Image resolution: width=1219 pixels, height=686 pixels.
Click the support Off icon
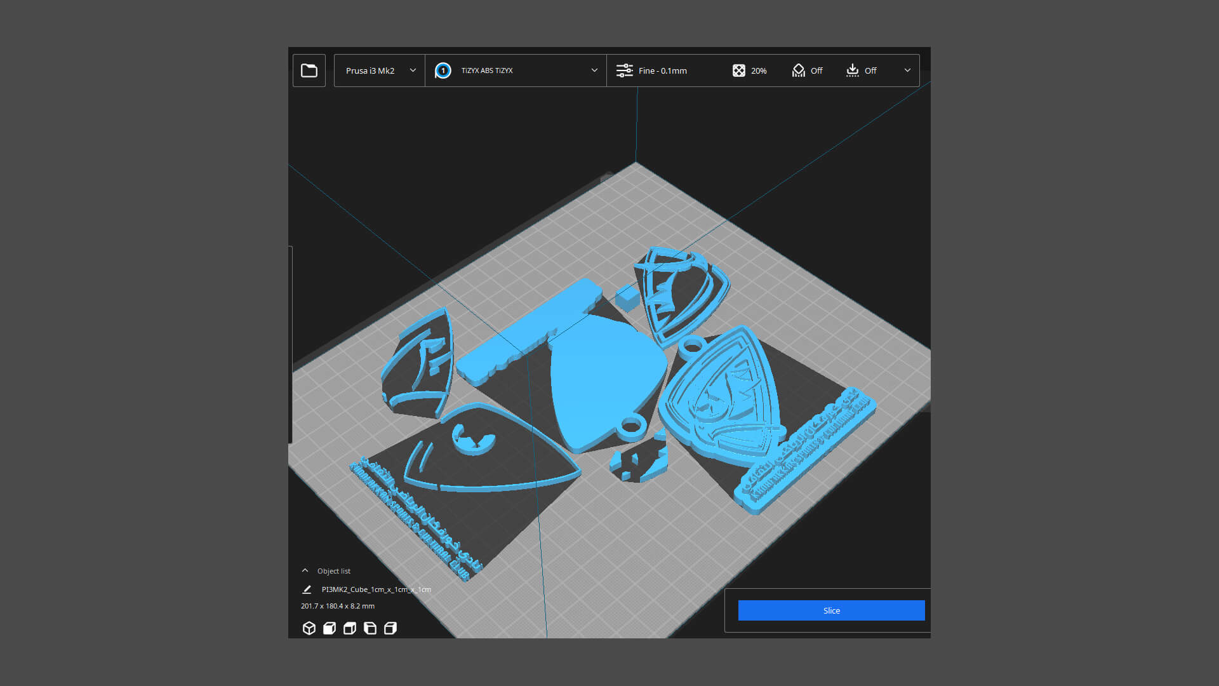(799, 71)
